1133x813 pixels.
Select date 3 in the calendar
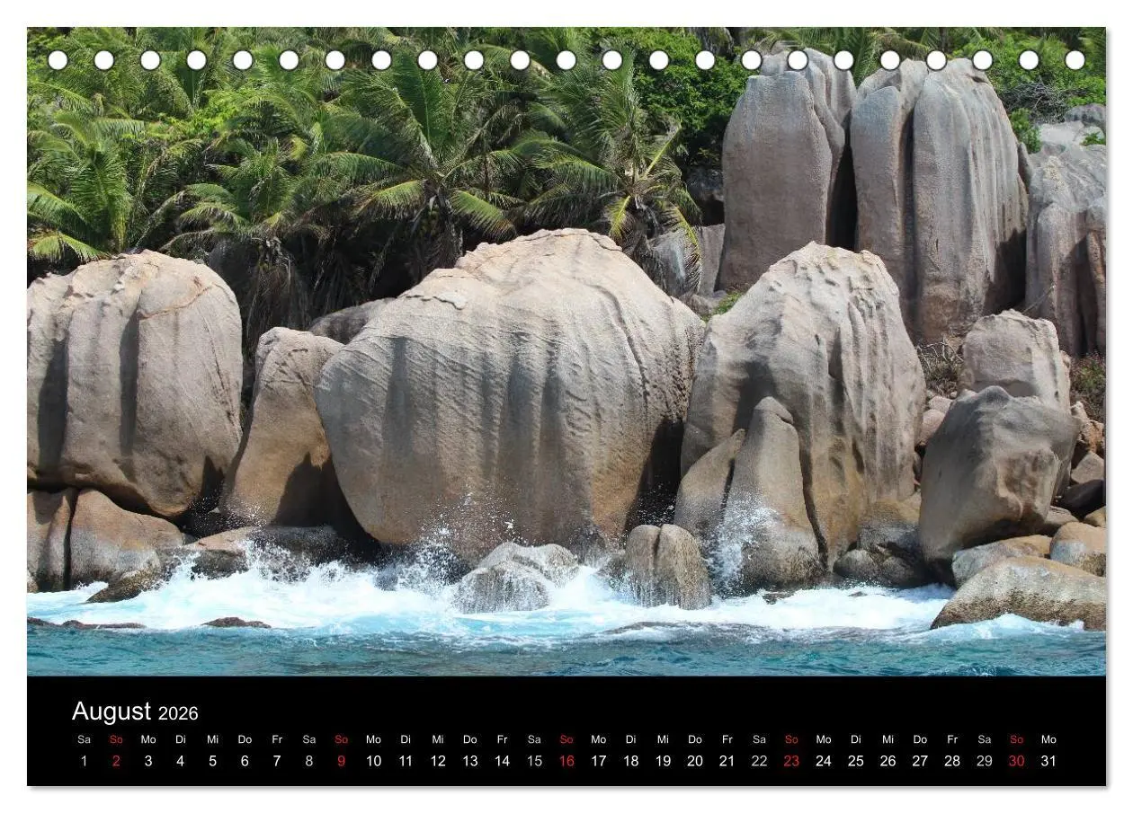tap(148, 761)
